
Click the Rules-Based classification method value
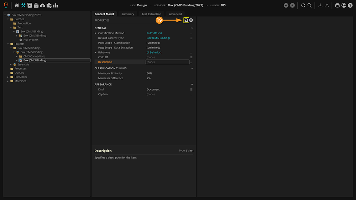154,33
